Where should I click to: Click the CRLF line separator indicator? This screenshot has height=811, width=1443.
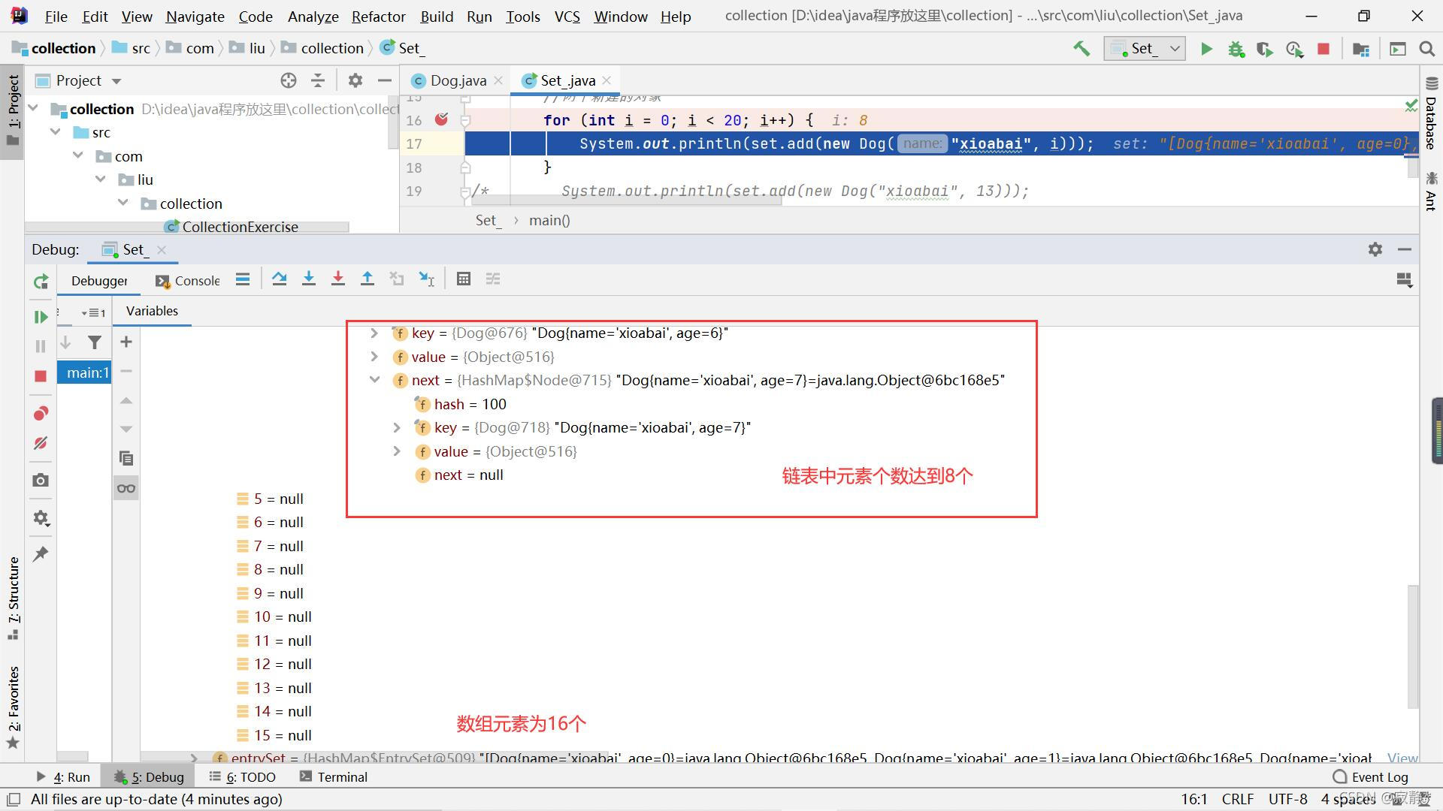click(1237, 799)
